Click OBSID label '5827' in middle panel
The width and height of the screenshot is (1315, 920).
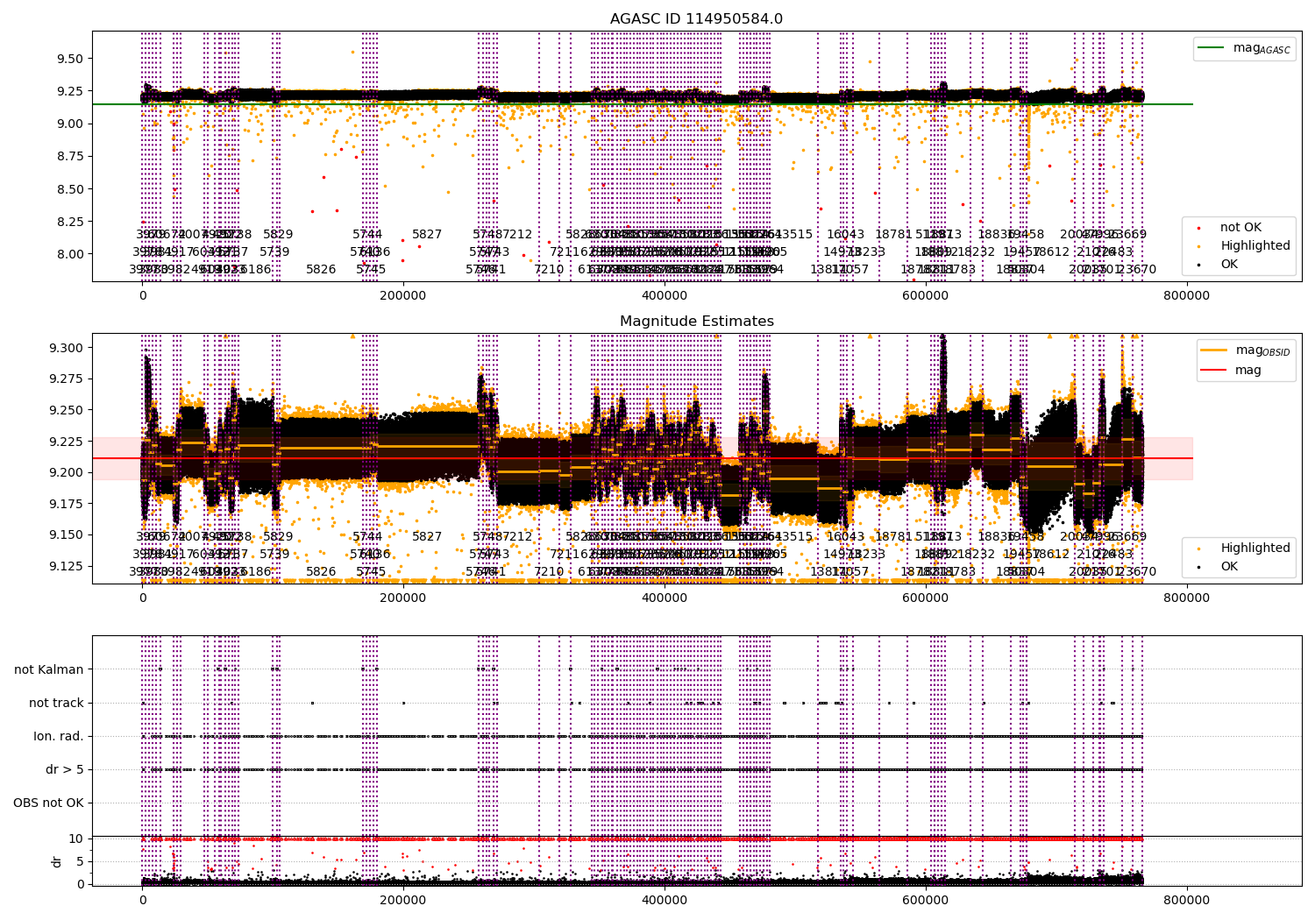(427, 537)
